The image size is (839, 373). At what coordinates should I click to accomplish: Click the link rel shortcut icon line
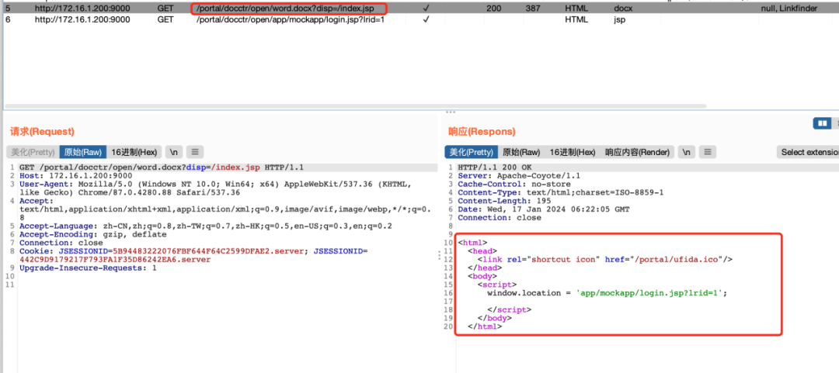pos(604,259)
